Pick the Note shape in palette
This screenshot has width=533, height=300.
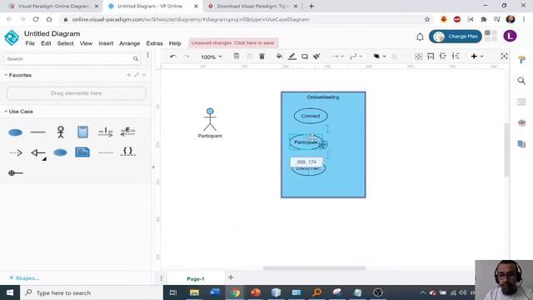tap(82, 152)
